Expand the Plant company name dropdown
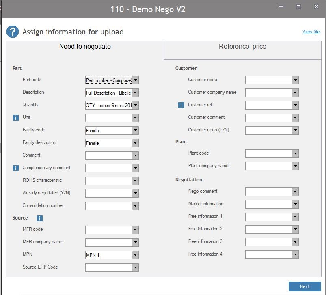The height and width of the screenshot is (295, 326). 295,166
